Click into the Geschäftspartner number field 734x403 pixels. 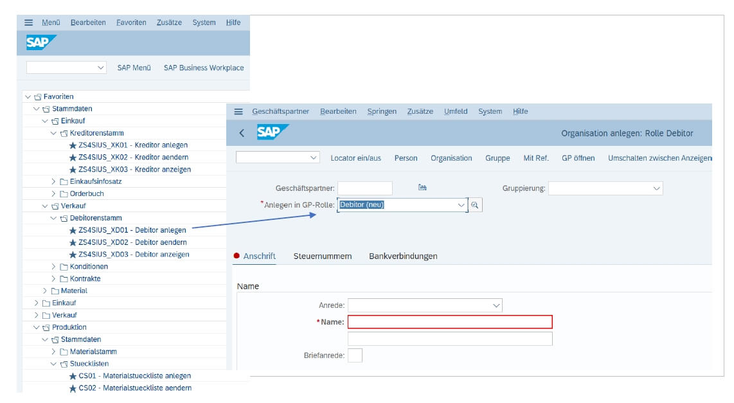coord(364,188)
